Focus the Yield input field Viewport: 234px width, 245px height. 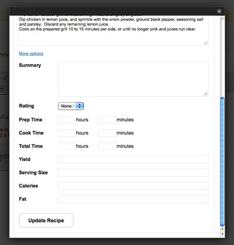[x=133, y=160]
